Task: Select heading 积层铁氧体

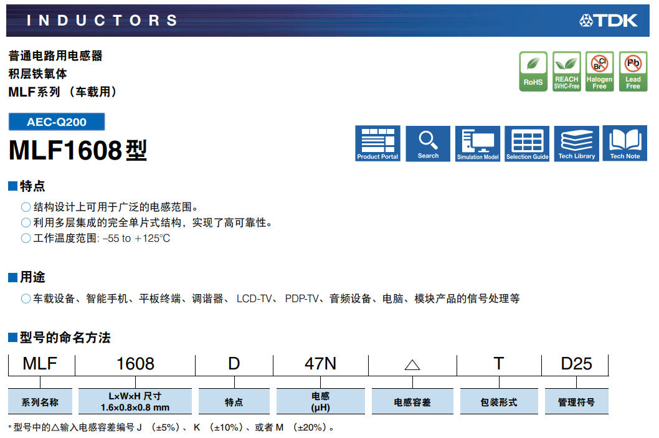Action: 38,74
